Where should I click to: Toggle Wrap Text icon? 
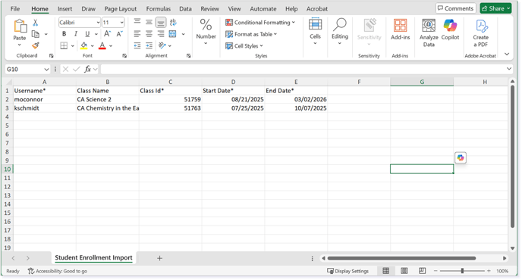pyautogui.click(x=173, y=22)
